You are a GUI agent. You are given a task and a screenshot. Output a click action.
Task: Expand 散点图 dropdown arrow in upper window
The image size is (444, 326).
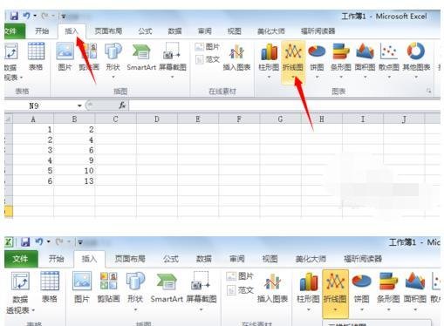click(389, 77)
